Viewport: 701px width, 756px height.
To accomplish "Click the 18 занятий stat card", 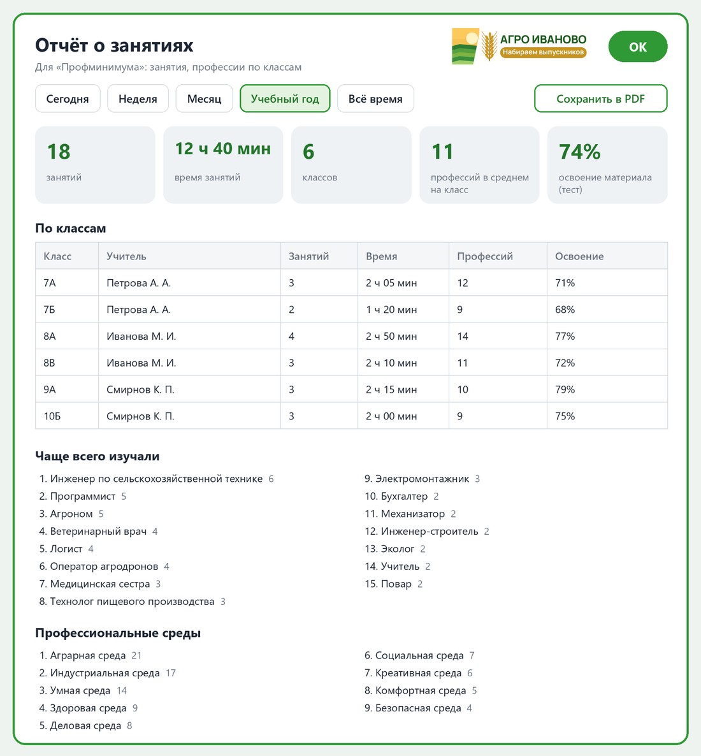I will pos(95,165).
